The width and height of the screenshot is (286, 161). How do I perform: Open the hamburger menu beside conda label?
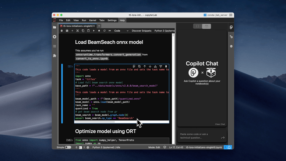(x=231, y=15)
